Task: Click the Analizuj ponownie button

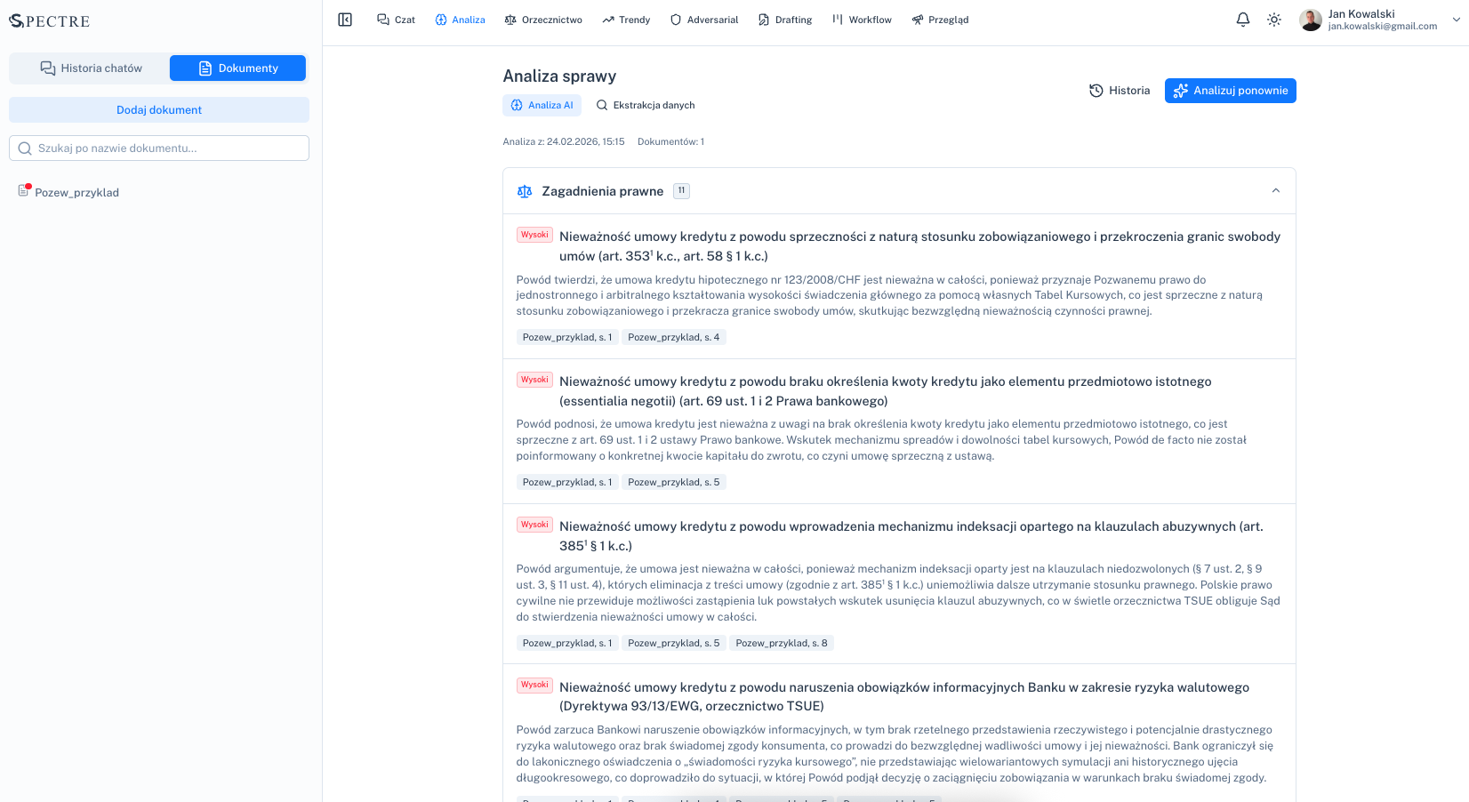Action: click(1231, 90)
